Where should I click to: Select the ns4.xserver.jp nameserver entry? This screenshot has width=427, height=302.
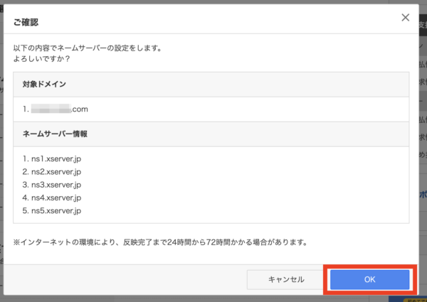52,198
